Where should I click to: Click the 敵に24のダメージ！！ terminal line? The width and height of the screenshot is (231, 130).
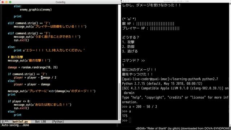139,70
